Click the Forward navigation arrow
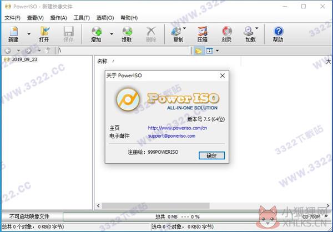The height and width of the screenshot is (232, 333). [x=28, y=51]
